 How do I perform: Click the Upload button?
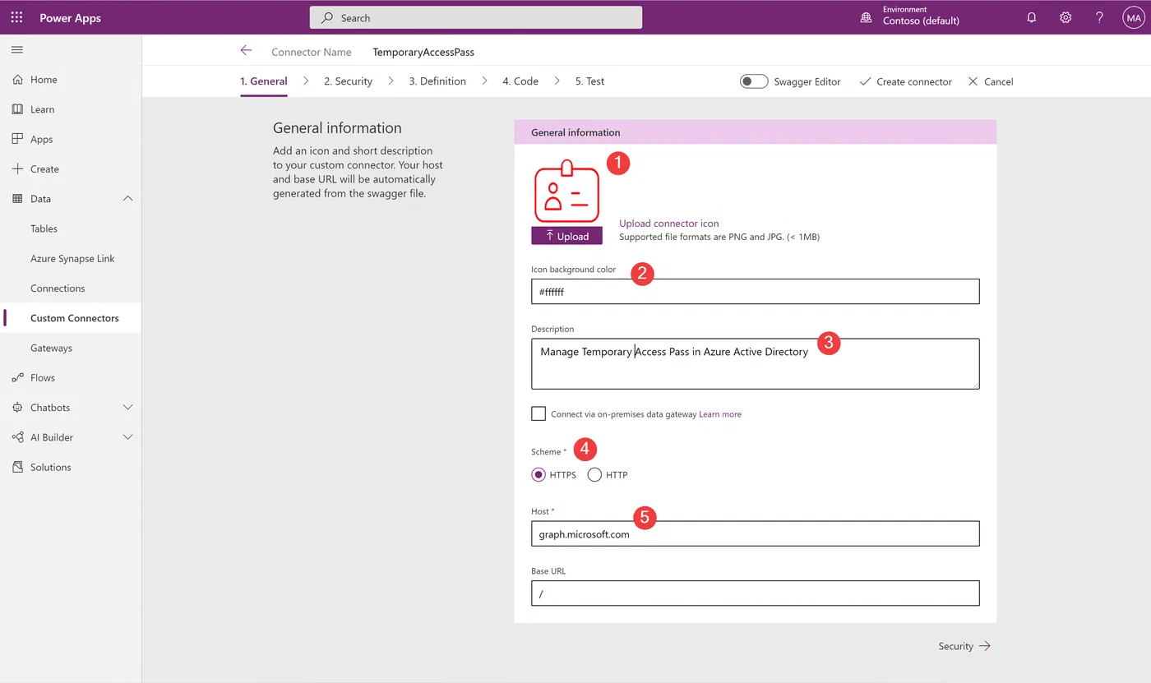(566, 236)
